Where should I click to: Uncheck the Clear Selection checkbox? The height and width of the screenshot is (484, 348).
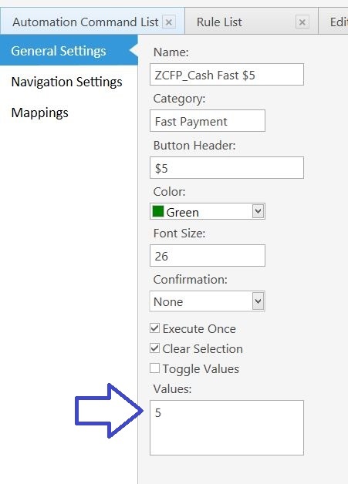154,348
